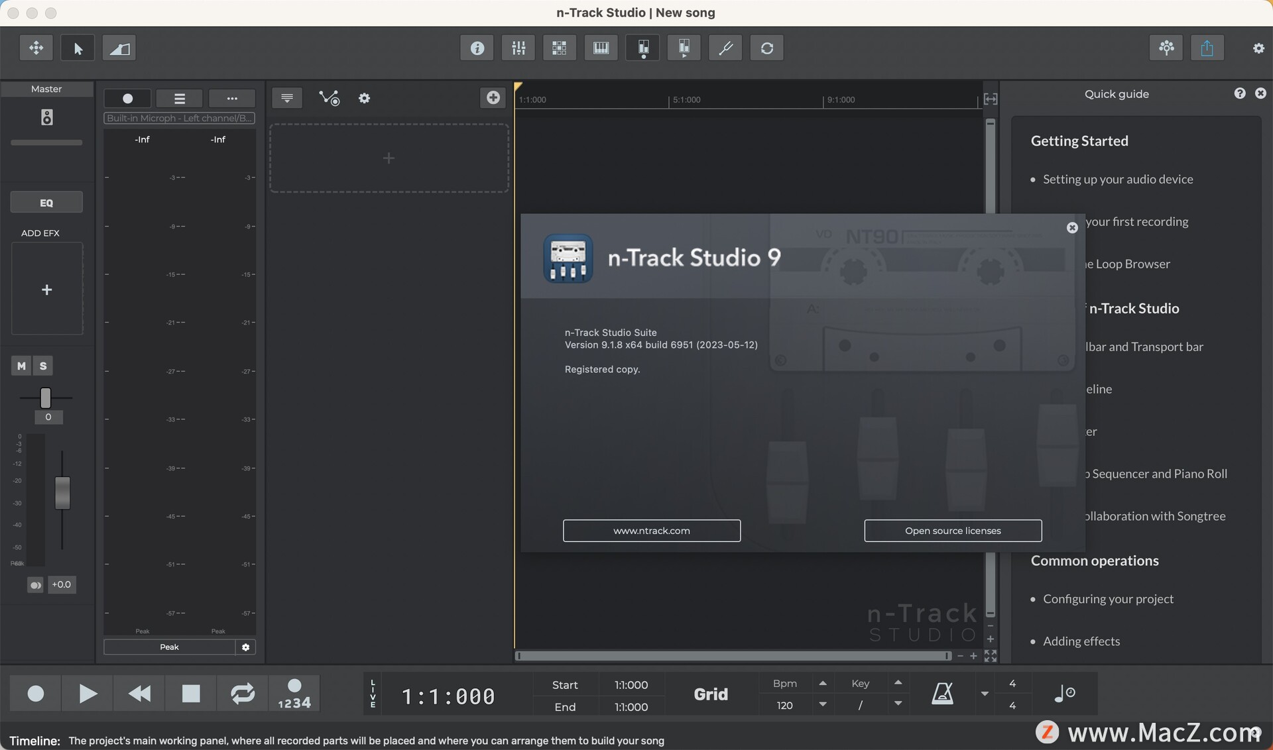Toggle the 1234 count-in button

coord(294,694)
